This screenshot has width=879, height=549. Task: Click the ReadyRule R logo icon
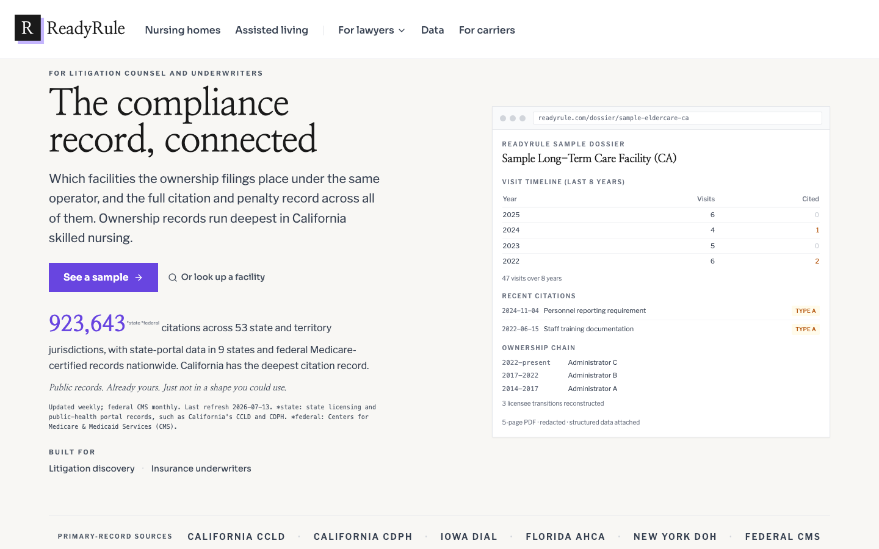coord(28,29)
